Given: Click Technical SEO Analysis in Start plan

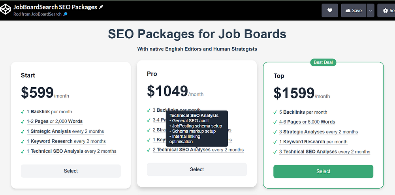Looking at the screenshot, I should click(57, 151).
